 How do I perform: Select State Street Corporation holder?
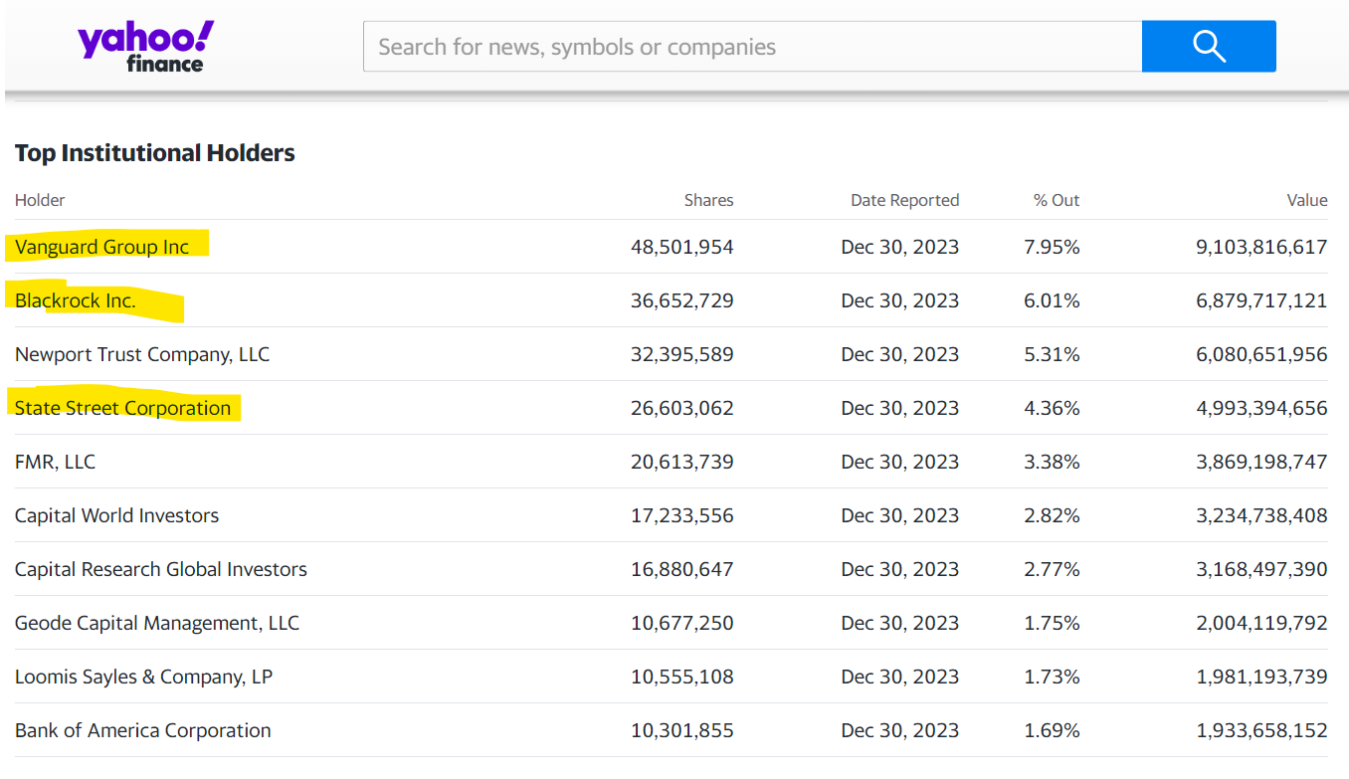pos(122,408)
